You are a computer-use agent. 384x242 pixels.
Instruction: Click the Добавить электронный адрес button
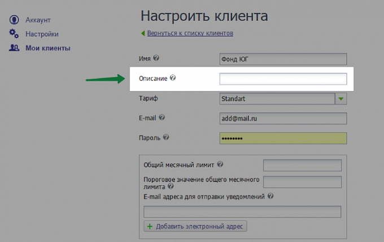point(195,226)
